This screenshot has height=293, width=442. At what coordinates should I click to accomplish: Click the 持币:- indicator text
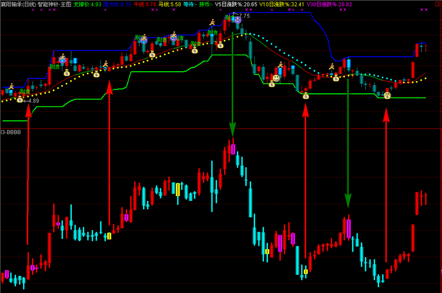coord(206,4)
